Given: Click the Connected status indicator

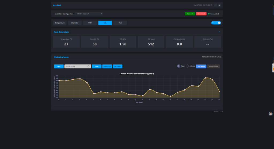Looking at the screenshot, I should point(213,14).
